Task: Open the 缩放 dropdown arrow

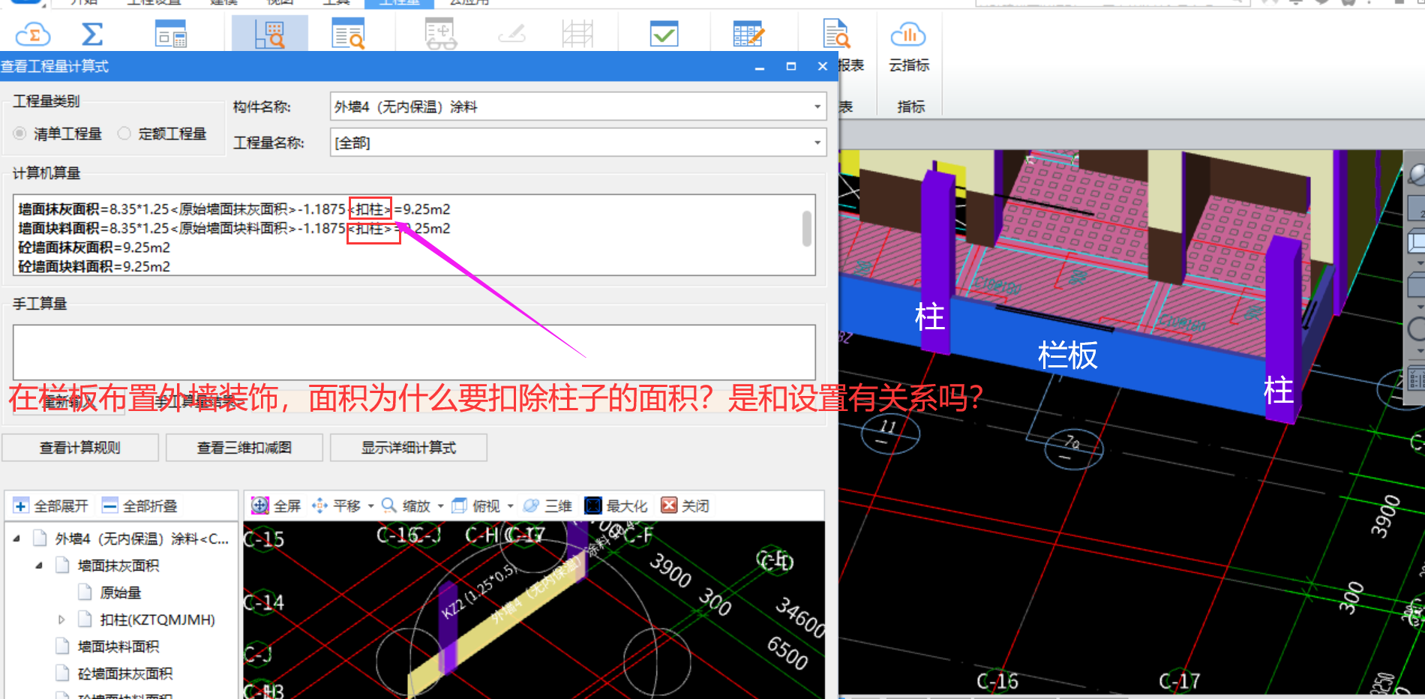Action: point(440,506)
